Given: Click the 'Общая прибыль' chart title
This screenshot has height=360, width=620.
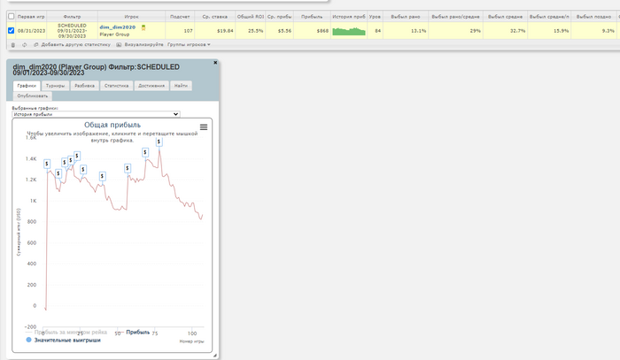Looking at the screenshot, I should click(112, 125).
